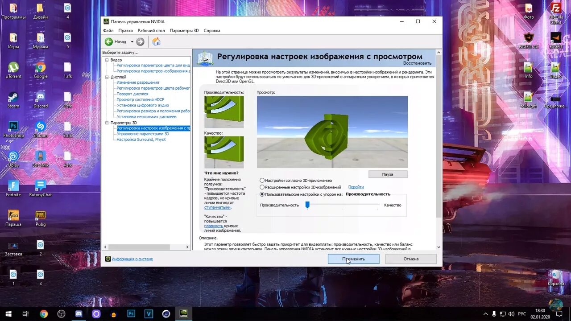Select Регулировка параметров цвета для видео
571x321 pixels.
click(x=153, y=66)
